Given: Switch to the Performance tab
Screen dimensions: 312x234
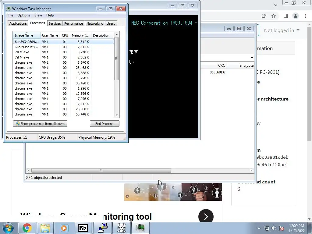Looking at the screenshot, I should click(x=73, y=23).
